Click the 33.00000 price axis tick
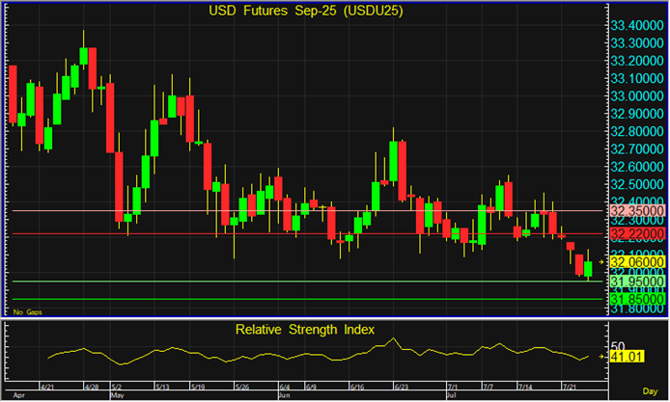The height and width of the screenshot is (402, 670). (637, 95)
